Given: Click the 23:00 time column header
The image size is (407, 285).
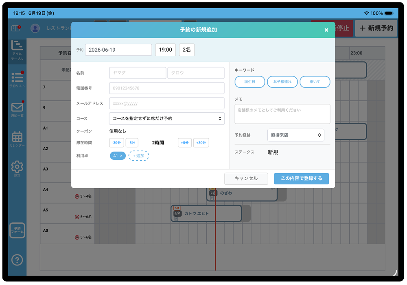Looking at the screenshot, I should click(357, 53).
